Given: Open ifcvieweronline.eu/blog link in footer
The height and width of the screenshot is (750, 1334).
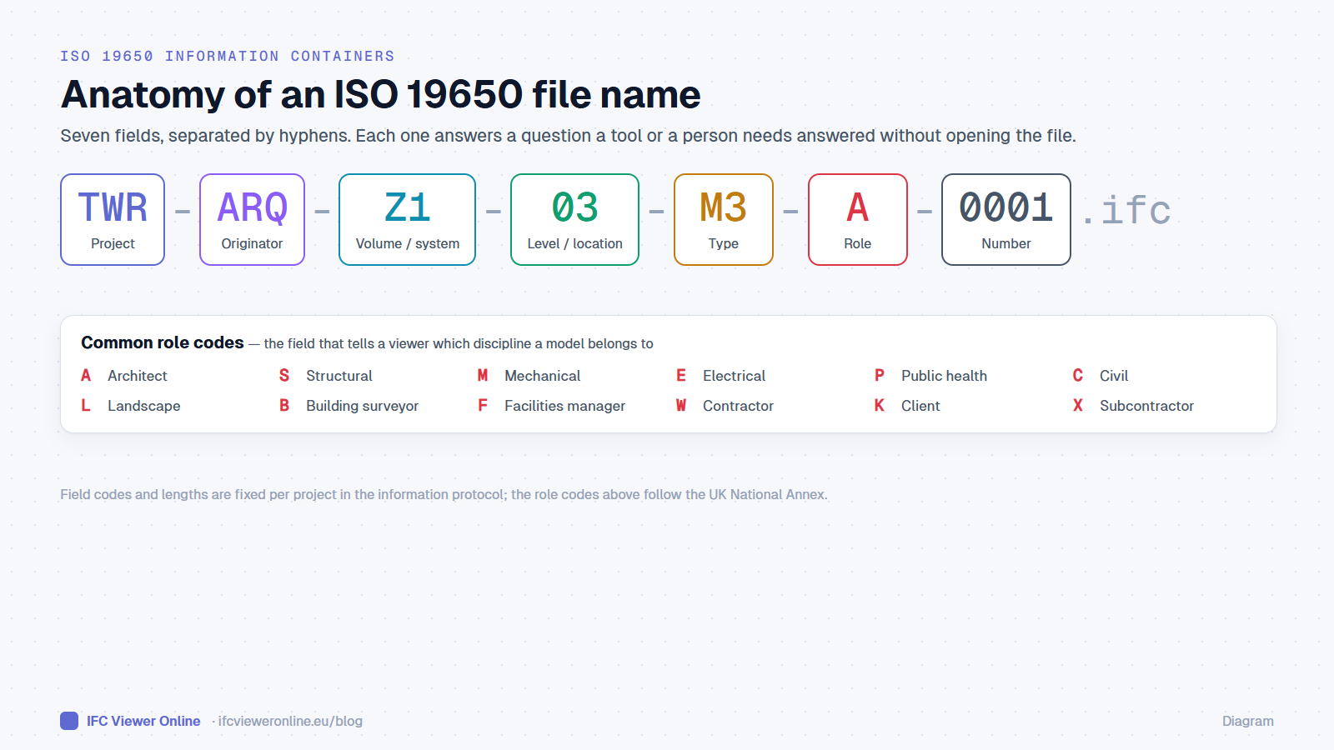Looking at the screenshot, I should click(290, 721).
